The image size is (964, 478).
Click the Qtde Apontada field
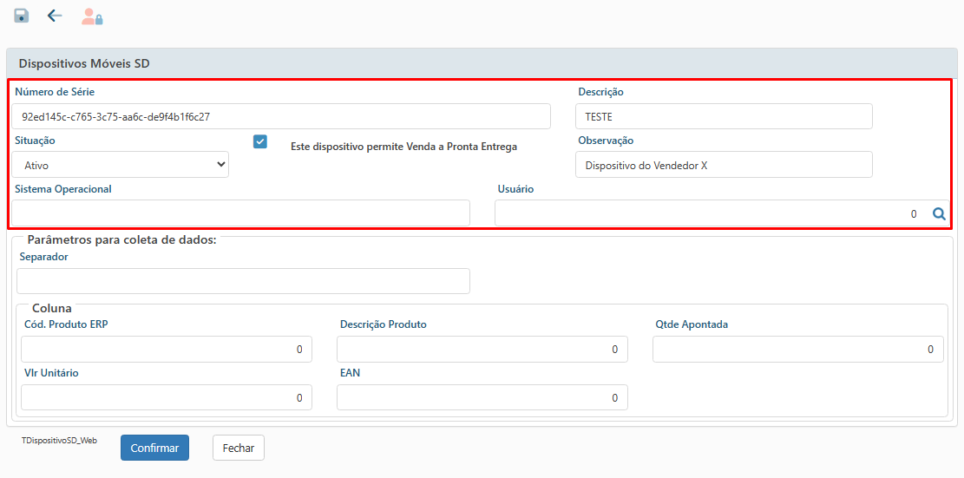pos(798,349)
